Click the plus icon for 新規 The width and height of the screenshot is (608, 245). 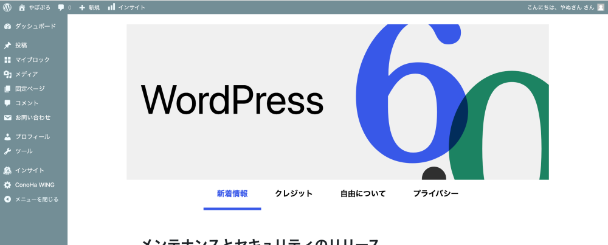coord(82,7)
